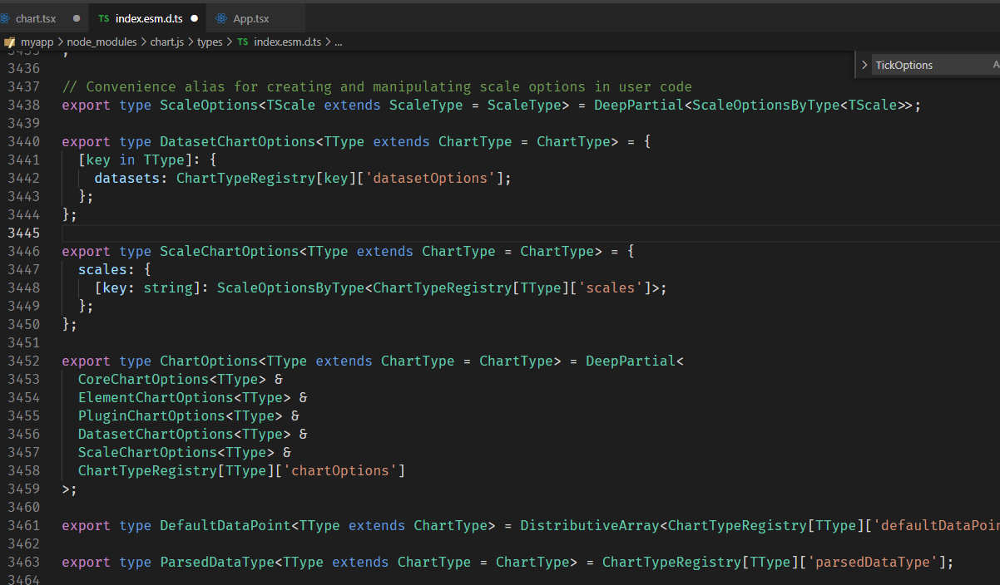The height and width of the screenshot is (585, 1000).
Task: Click PluginChartOptions on line 3455
Action: pyautogui.click(x=151, y=415)
